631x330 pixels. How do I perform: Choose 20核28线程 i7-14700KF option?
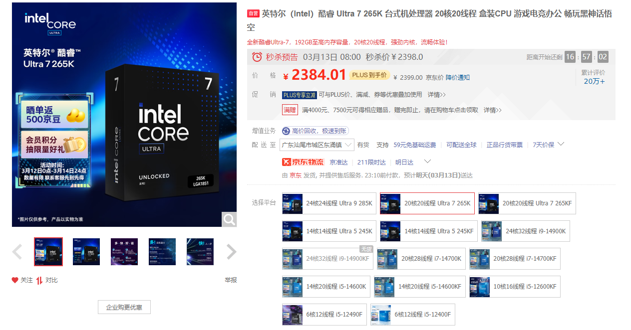[515, 259]
